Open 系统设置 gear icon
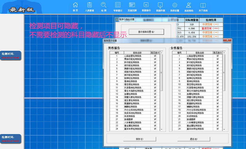 click(x=175, y=7)
